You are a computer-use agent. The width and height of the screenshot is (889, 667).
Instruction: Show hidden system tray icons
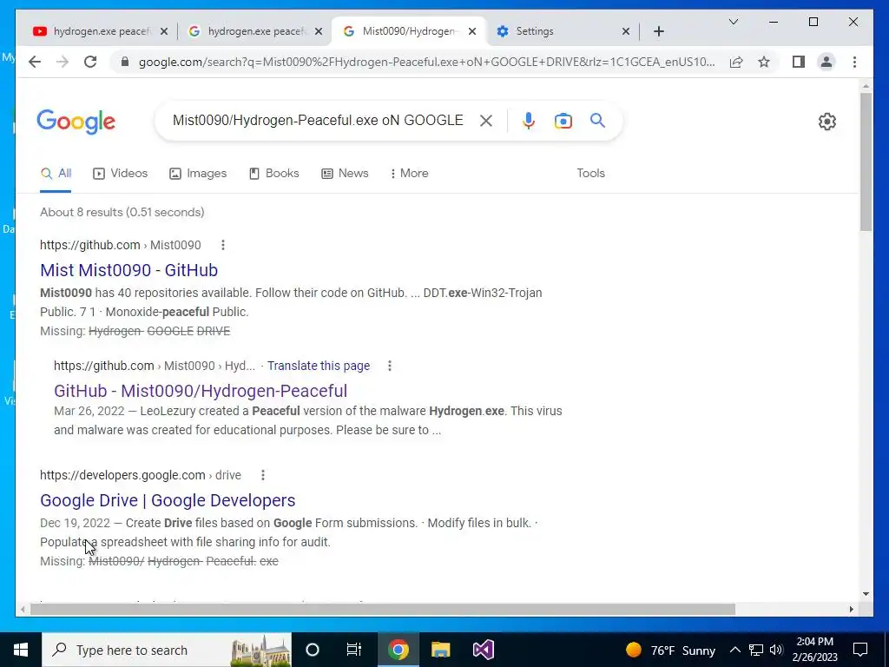[x=734, y=650]
